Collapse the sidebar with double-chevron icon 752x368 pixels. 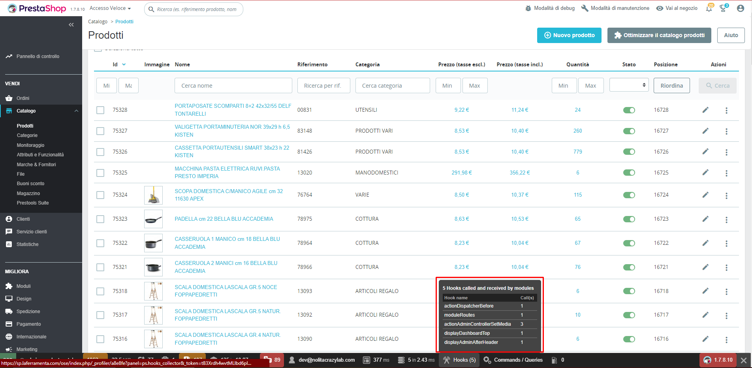tap(71, 25)
